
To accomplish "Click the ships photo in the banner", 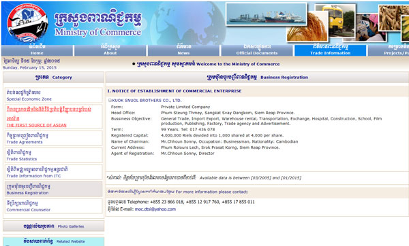I will pyautogui.click(x=267, y=14).
